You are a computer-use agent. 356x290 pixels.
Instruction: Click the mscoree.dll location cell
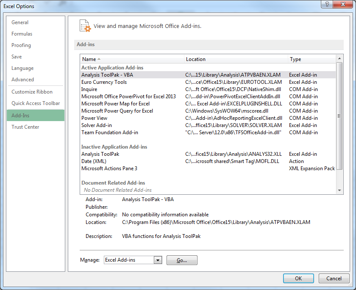click(227, 111)
